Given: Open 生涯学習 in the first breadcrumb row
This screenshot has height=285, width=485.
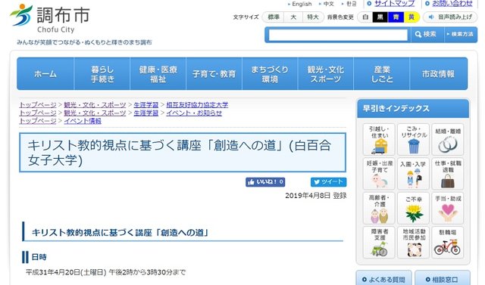Looking at the screenshot, I should (145, 105).
